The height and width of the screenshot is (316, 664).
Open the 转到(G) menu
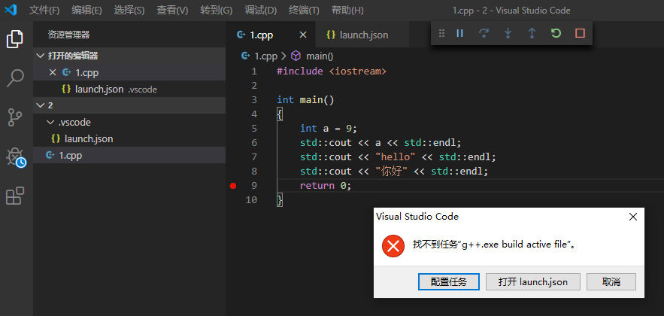[x=217, y=11]
